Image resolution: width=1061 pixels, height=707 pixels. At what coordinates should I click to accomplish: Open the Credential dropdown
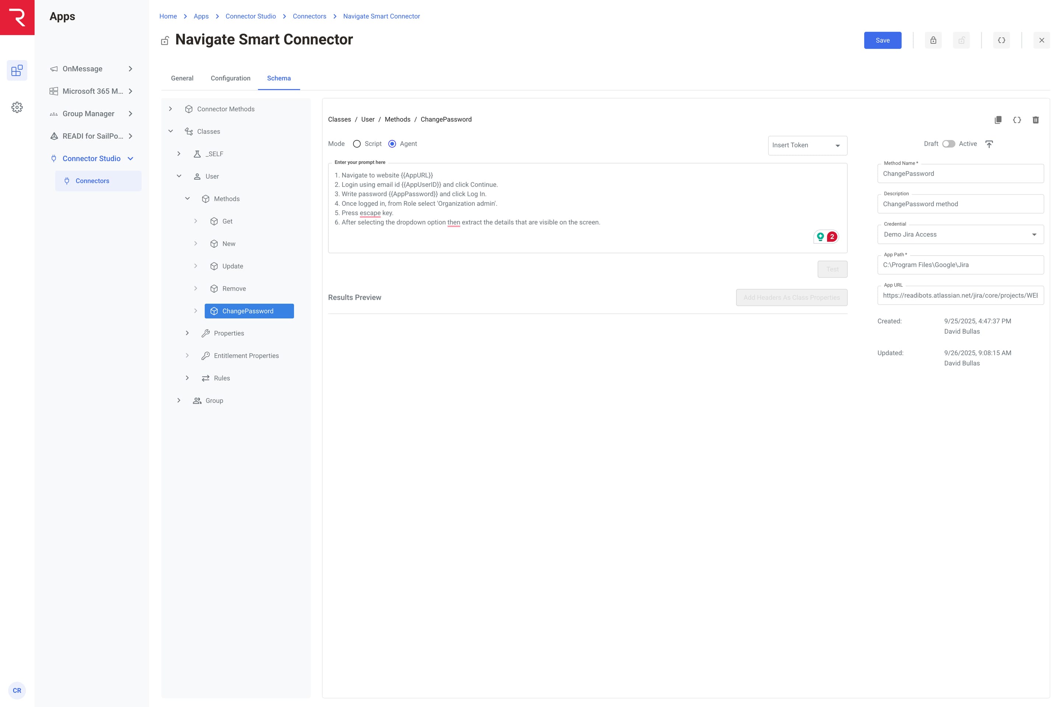pyautogui.click(x=960, y=235)
